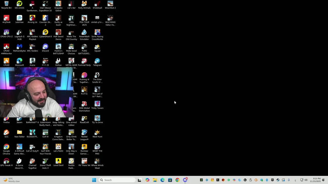
Task: Click the Rocket League shortcut
Action: [84, 135]
